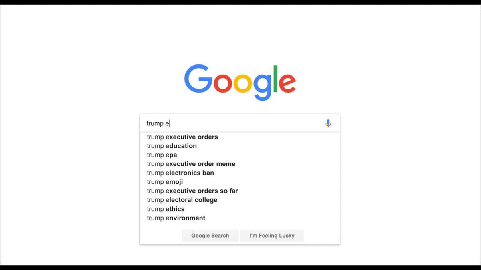The width and height of the screenshot is (481, 270).
Task: Select 'trump executive orders so far'
Action: click(x=240, y=191)
